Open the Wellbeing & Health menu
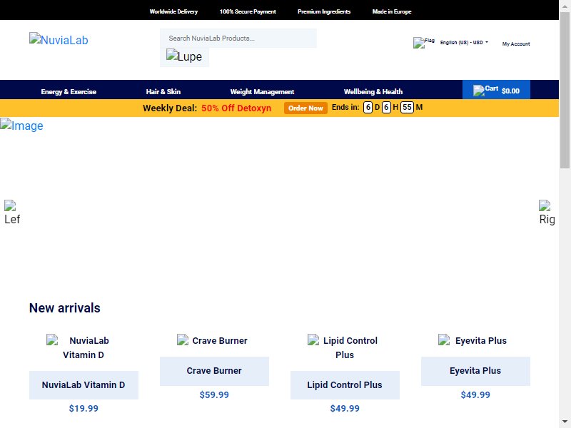Screen dimensions: 571x428 pyautogui.click(x=373, y=92)
